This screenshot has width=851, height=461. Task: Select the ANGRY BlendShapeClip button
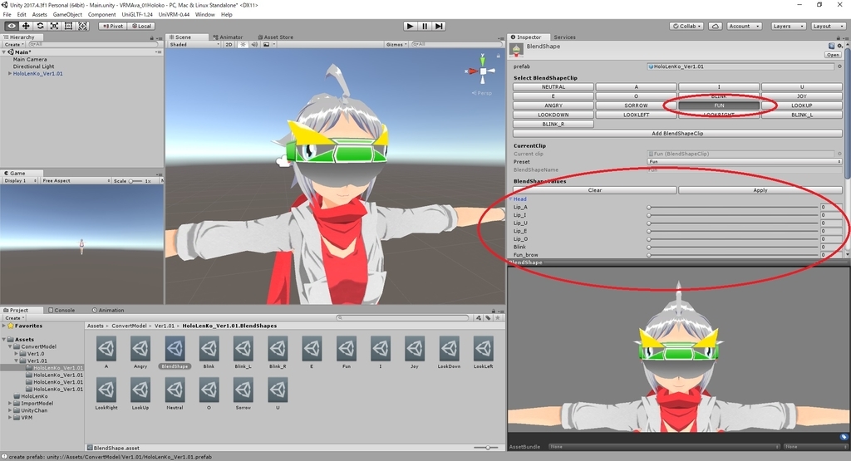tap(553, 105)
